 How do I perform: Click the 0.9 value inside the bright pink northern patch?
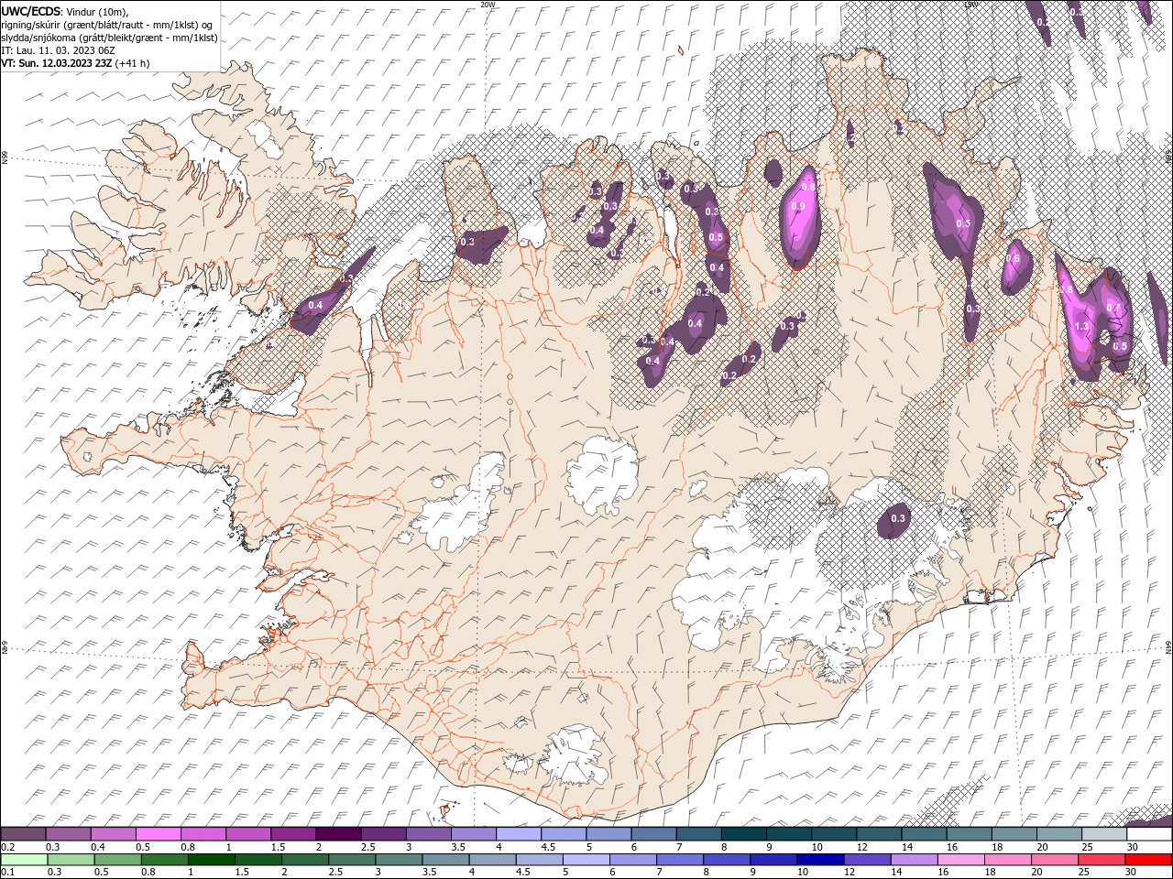797,207
